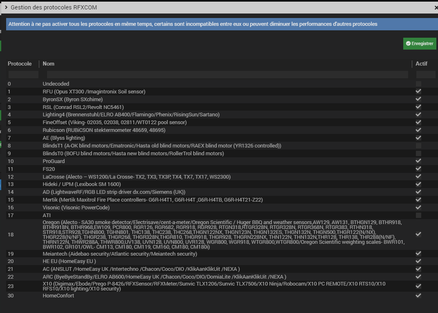438x313 pixels.
Task: Toggle Hideki / UPM checkbox
Action: click(418, 184)
